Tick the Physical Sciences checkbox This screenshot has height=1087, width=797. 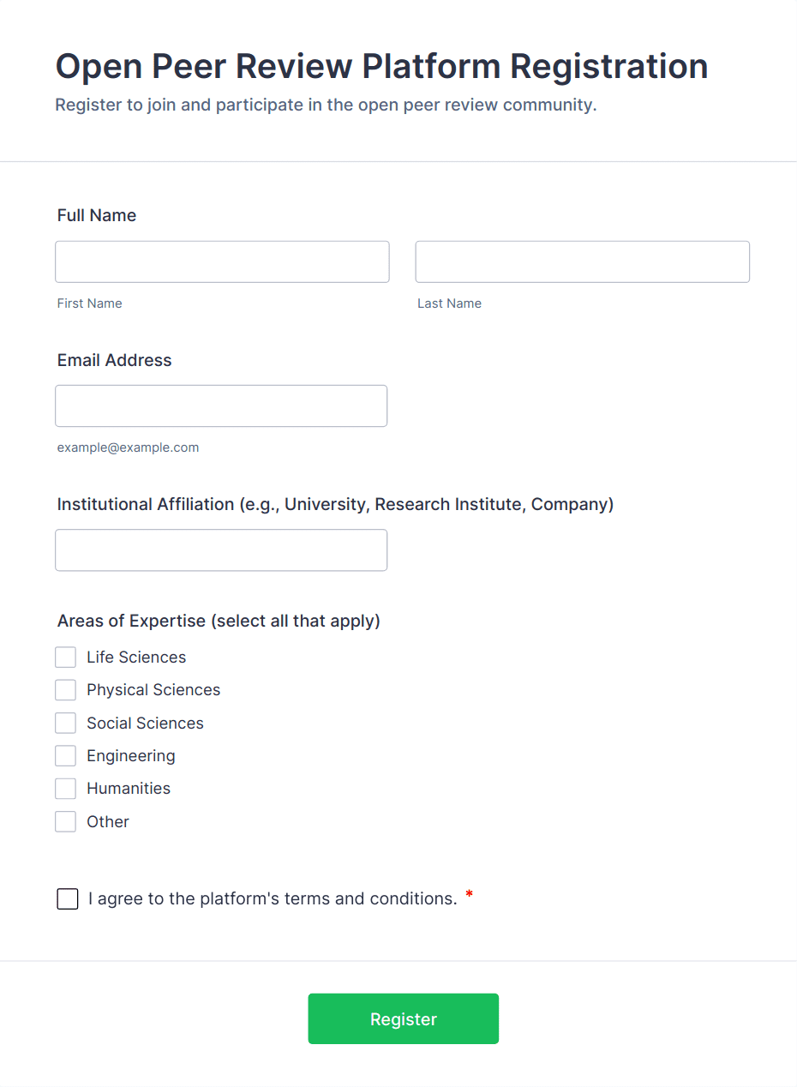[x=66, y=690]
